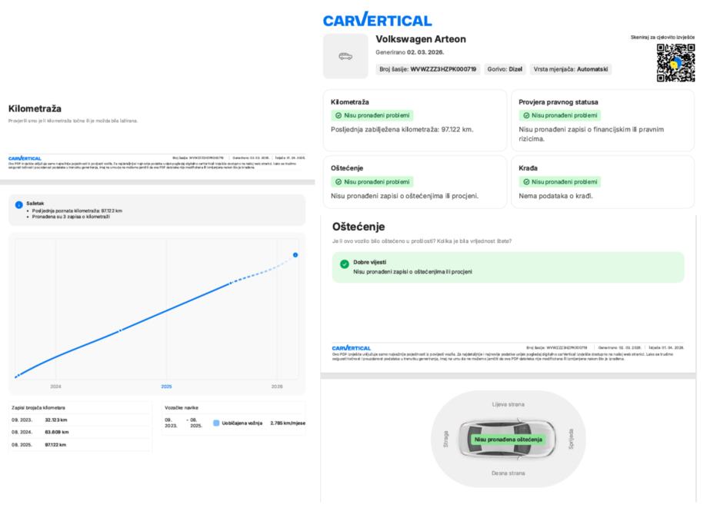Click small carVertical logo in damage page footer

[352, 348]
